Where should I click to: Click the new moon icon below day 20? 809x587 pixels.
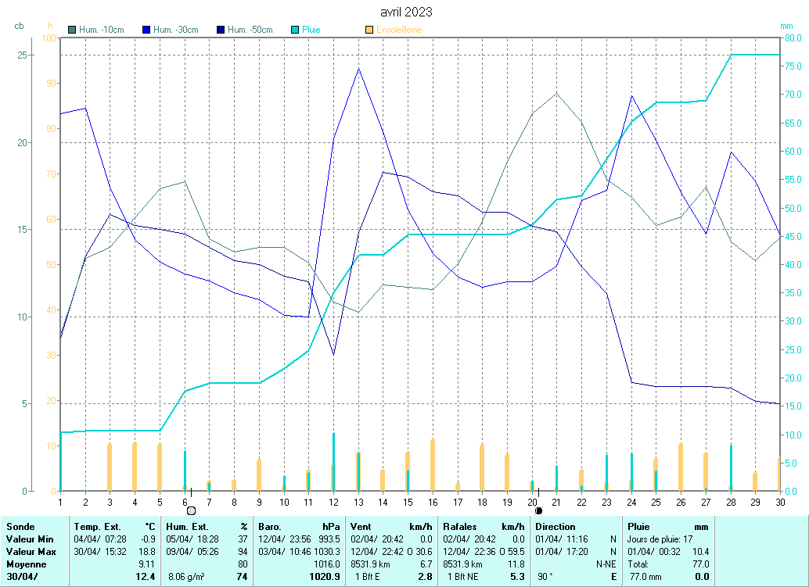538,510
